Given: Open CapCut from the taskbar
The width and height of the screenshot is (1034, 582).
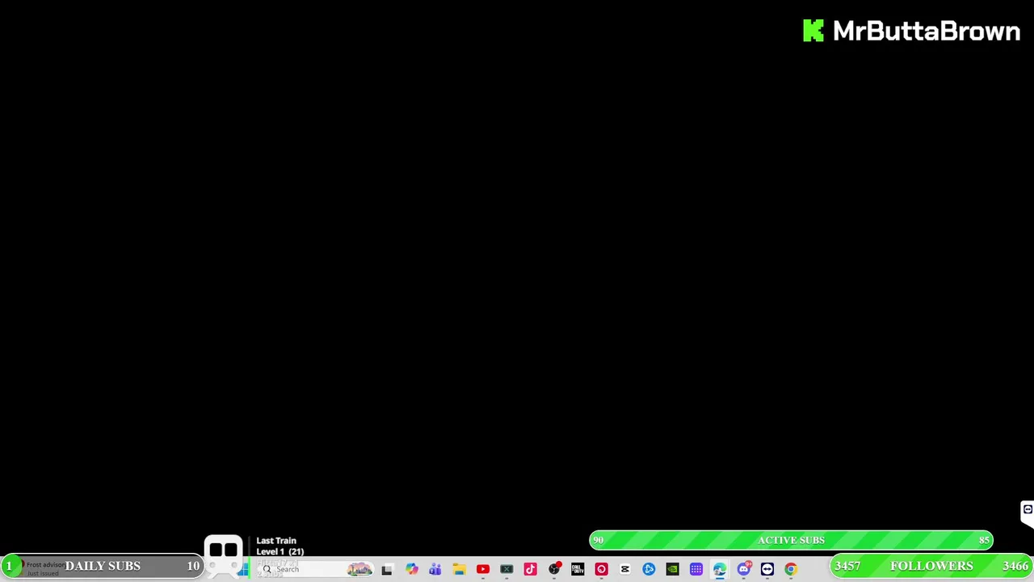Looking at the screenshot, I should tap(625, 570).
